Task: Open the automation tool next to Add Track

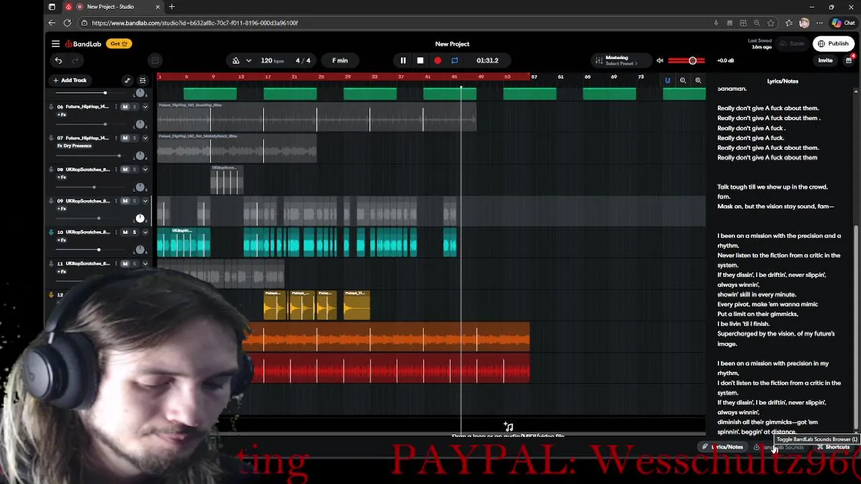Action: click(x=127, y=81)
